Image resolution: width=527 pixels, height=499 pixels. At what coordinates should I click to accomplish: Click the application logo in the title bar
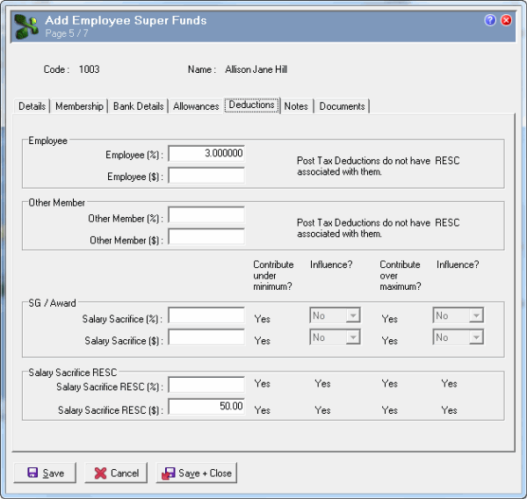25,26
